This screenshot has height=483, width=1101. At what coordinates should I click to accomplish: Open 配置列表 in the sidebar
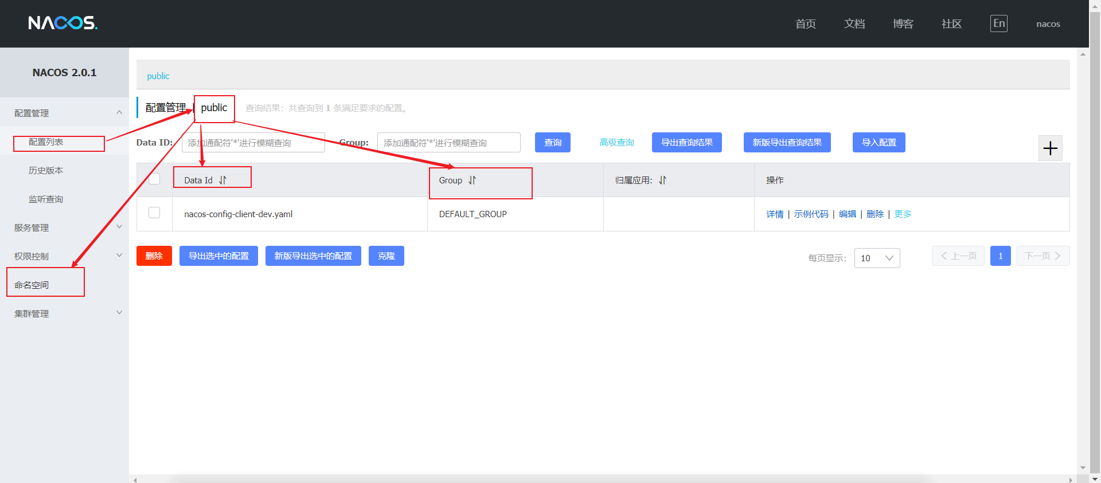46,142
